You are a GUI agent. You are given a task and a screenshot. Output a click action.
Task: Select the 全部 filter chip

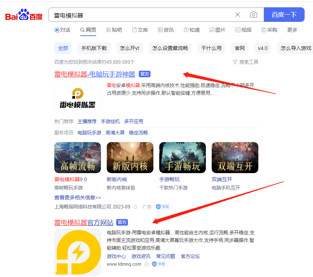click(63, 48)
